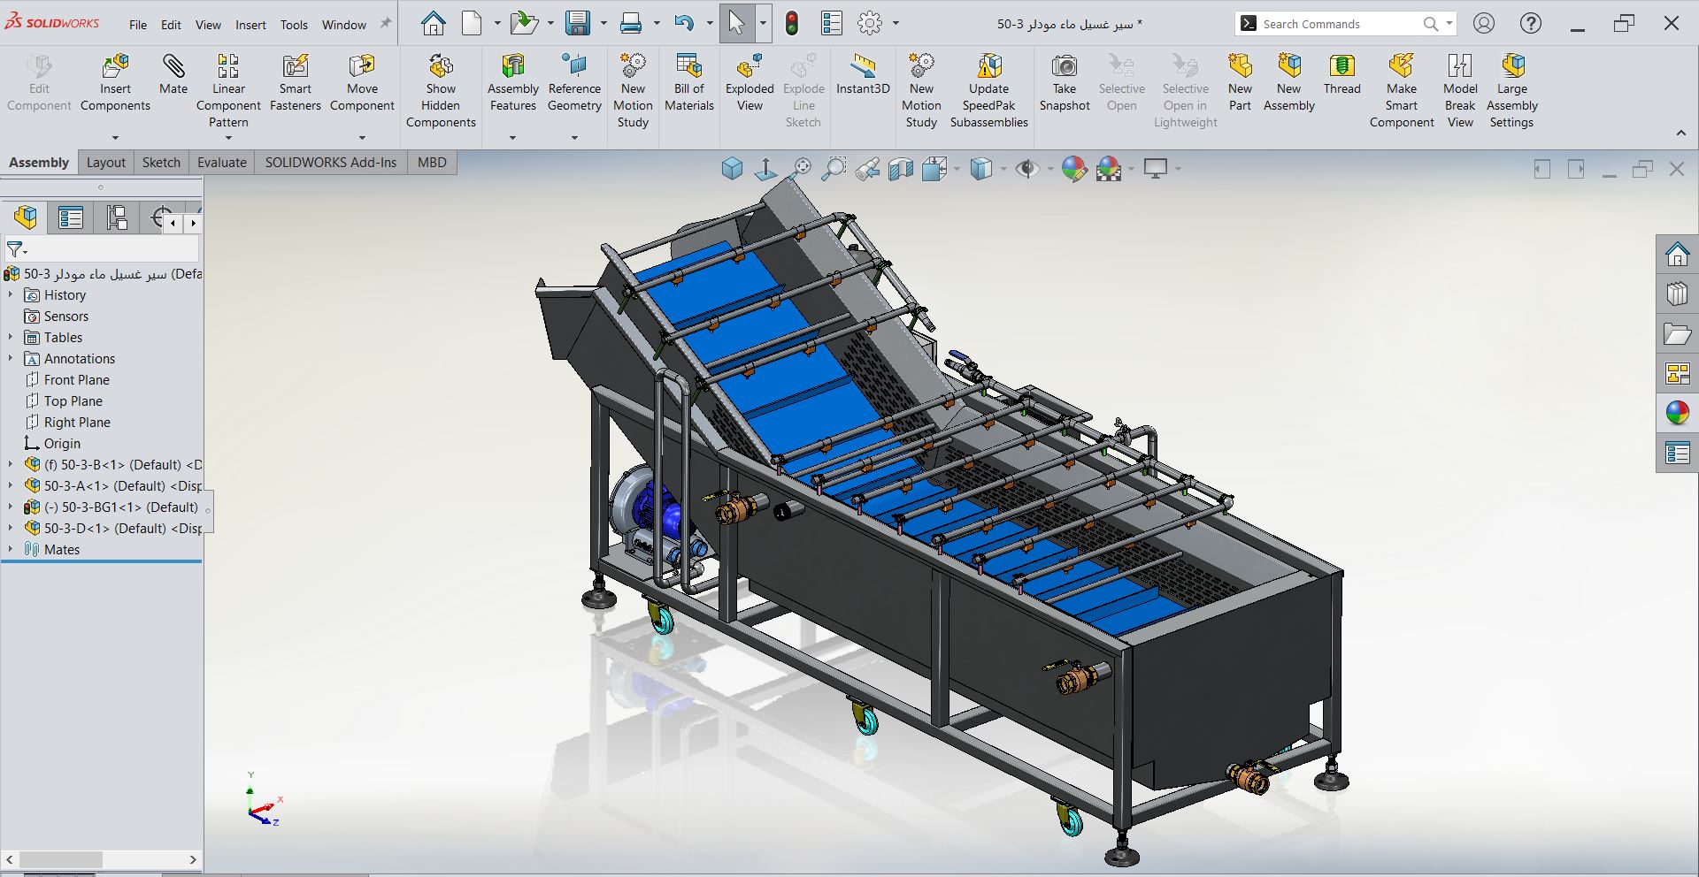Open the SOLIDWORKS Add-Ins tab
The image size is (1699, 877).
pos(331,163)
